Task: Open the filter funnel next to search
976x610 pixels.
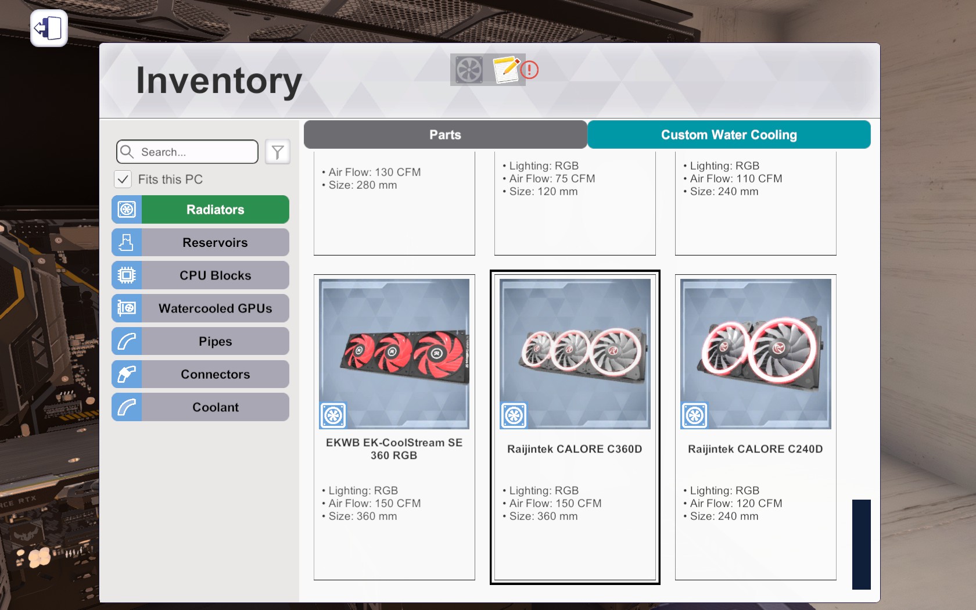Action: (278, 152)
